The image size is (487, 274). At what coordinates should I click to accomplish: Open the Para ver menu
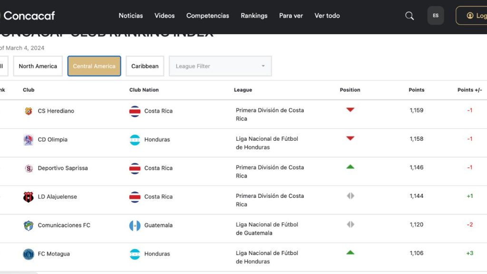[x=291, y=16]
